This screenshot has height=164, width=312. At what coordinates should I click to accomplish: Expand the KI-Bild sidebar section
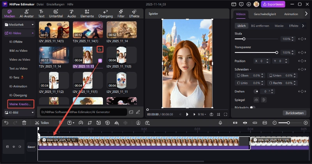click(x=33, y=112)
